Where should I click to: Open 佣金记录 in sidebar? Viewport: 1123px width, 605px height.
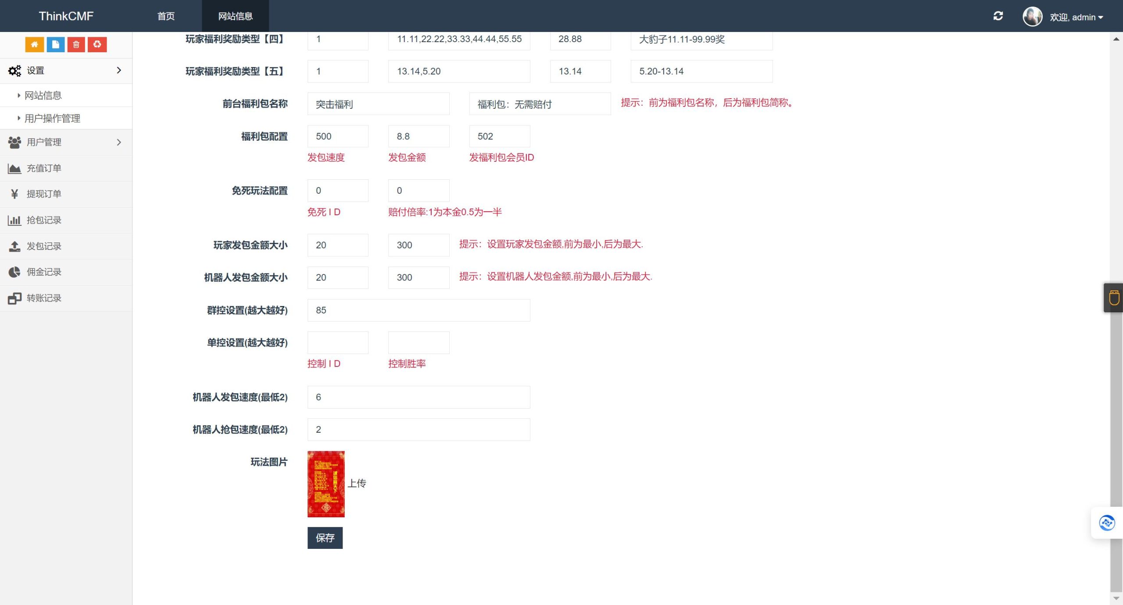click(x=44, y=272)
